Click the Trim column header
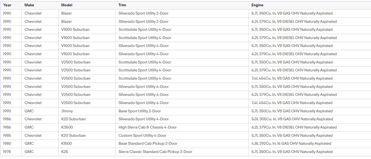Viewport: 371px width, 159px height. click(x=122, y=5)
